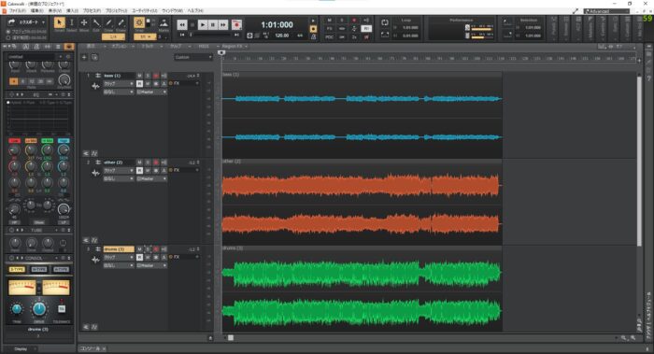This screenshot has height=354, width=654.
Task: Select the Smart tool
Action: (59, 22)
